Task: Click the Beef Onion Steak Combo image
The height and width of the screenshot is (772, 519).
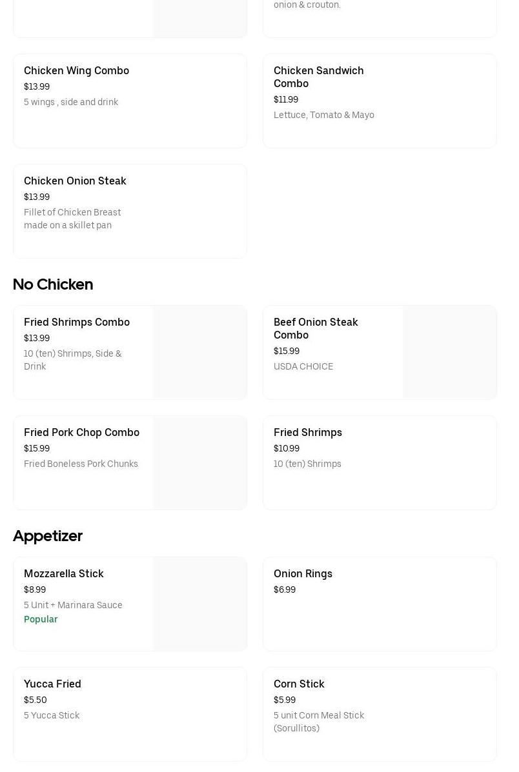Action: pyautogui.click(x=449, y=352)
